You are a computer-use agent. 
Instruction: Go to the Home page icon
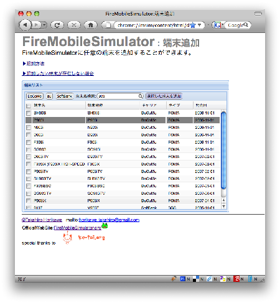(91, 25)
